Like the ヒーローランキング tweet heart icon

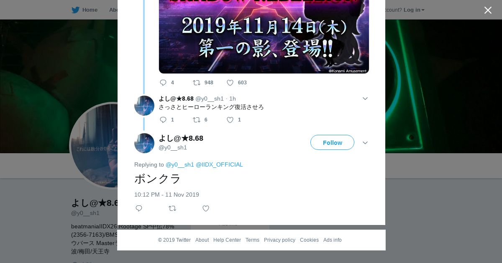coord(230,120)
